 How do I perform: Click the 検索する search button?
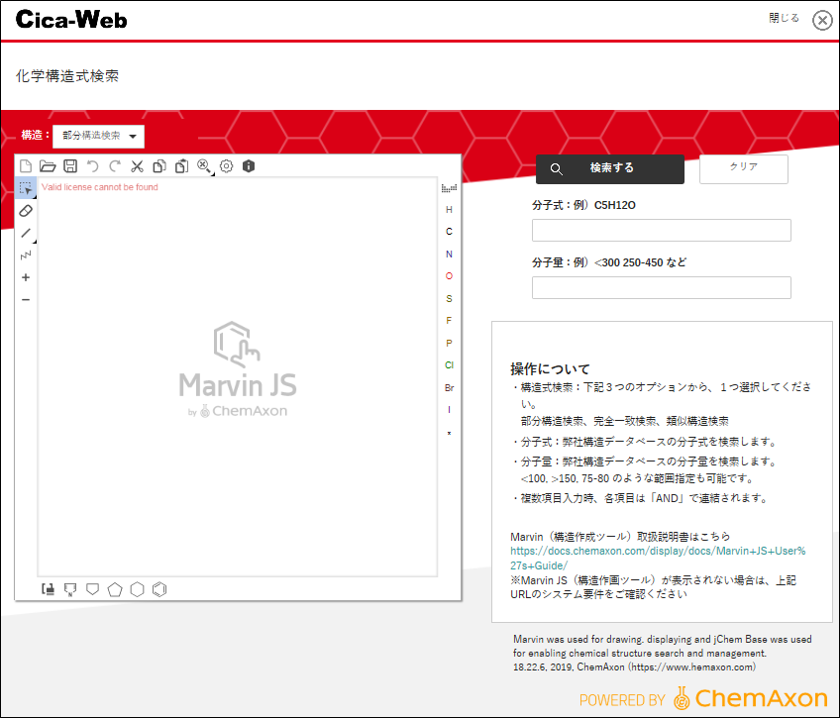[609, 168]
